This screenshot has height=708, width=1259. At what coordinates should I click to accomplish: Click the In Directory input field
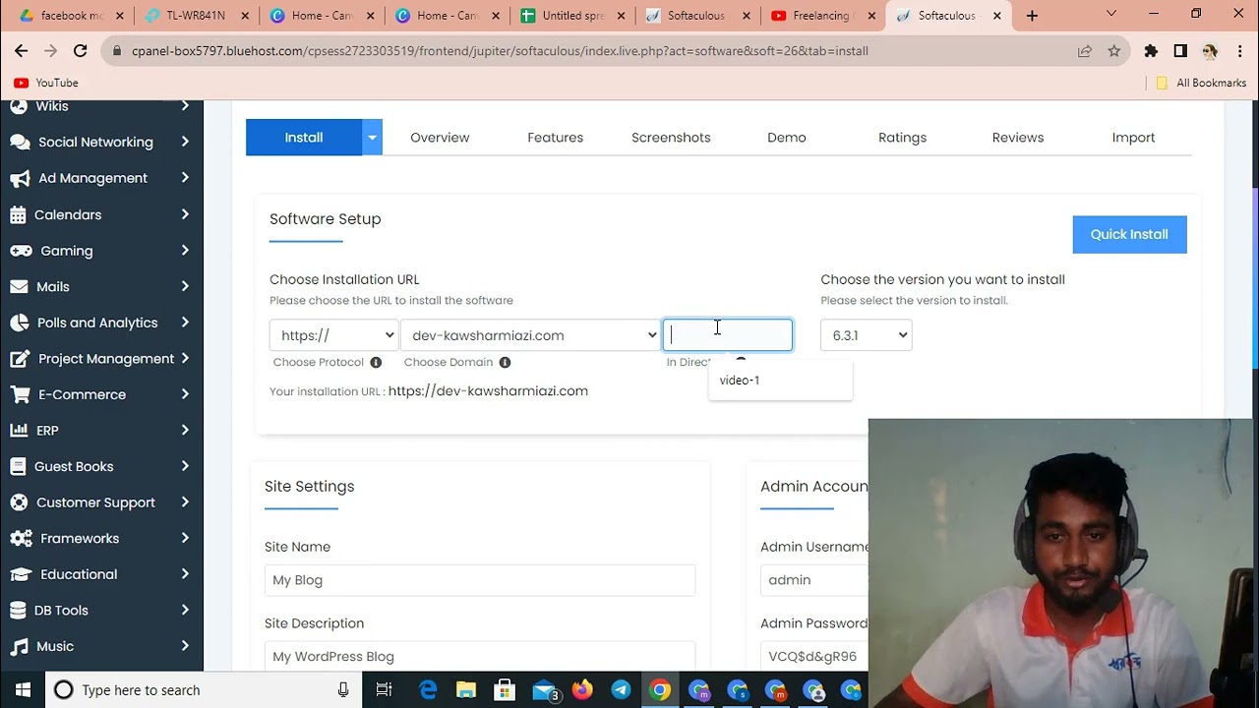click(728, 335)
